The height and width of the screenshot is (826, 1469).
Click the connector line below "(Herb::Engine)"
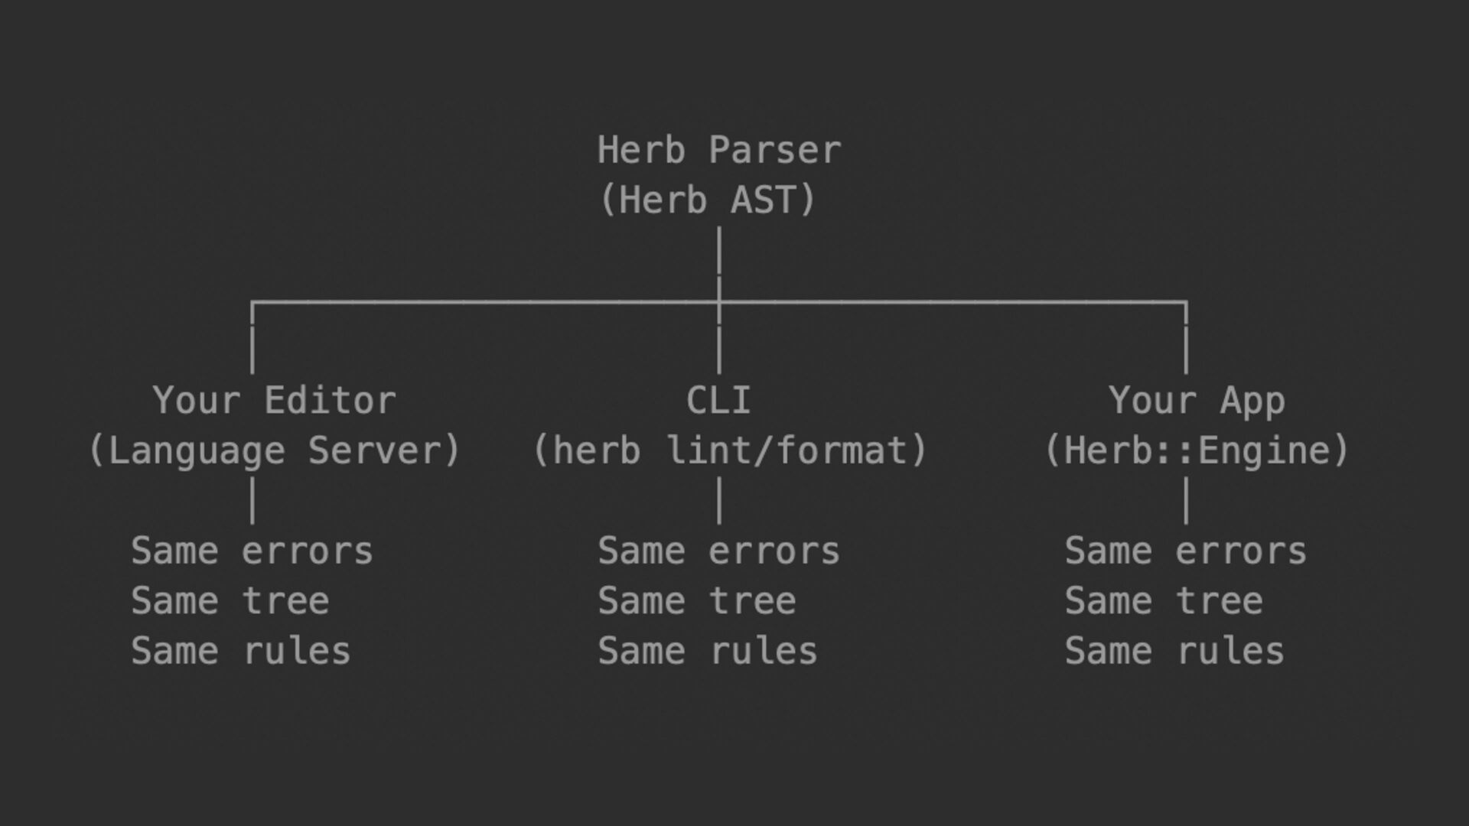(1186, 500)
